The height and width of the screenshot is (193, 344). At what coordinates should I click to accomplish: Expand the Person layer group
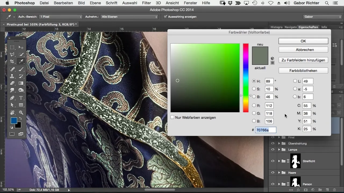[x=279, y=184]
